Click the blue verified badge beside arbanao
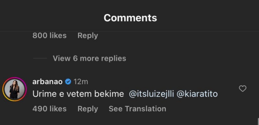This screenshot has width=259, height=125. click(68, 82)
